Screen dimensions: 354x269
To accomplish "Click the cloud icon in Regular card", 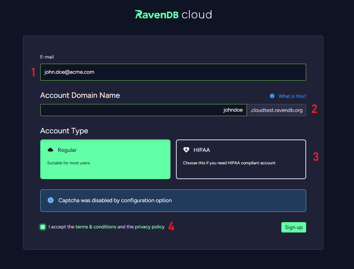I will [51, 150].
